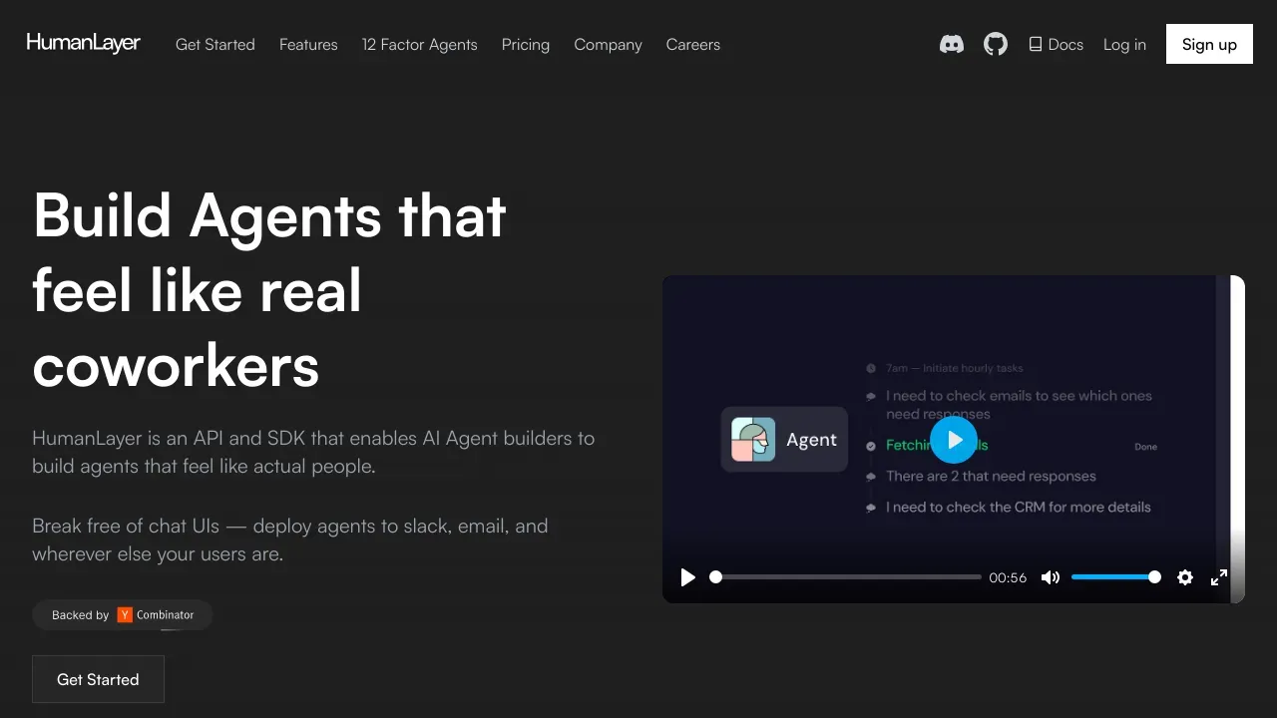Open the GitHub icon link
Image resolution: width=1277 pixels, height=718 pixels.
pos(996,44)
